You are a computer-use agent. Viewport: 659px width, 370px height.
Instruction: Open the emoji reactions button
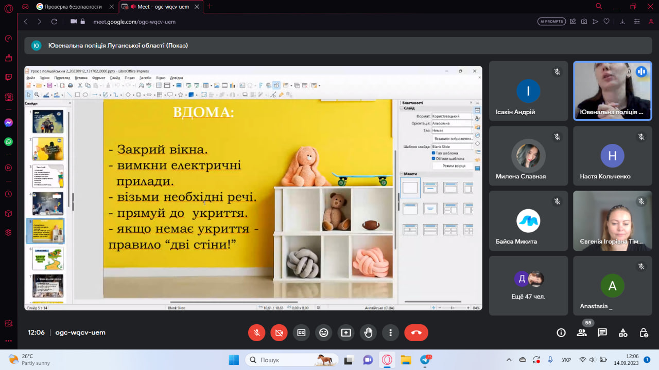point(323,332)
